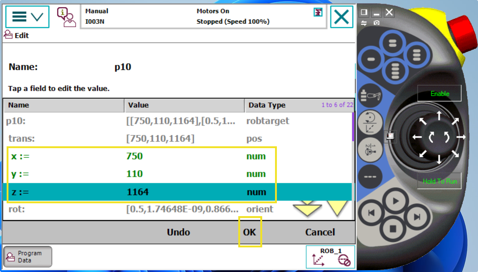Click the camera screenshot icon

pyautogui.click(x=377, y=23)
